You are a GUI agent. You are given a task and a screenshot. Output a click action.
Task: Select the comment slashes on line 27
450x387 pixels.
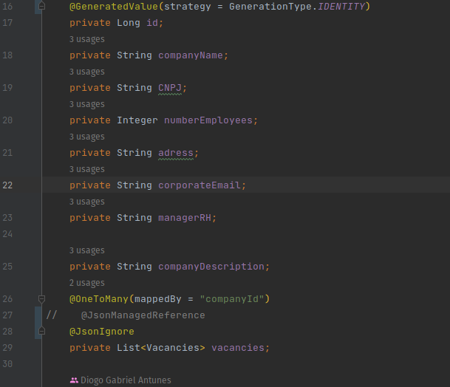52,315
